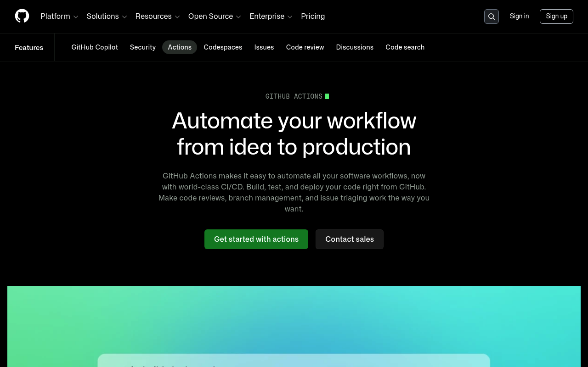
Task: Click Get started with actions button
Action: point(256,239)
